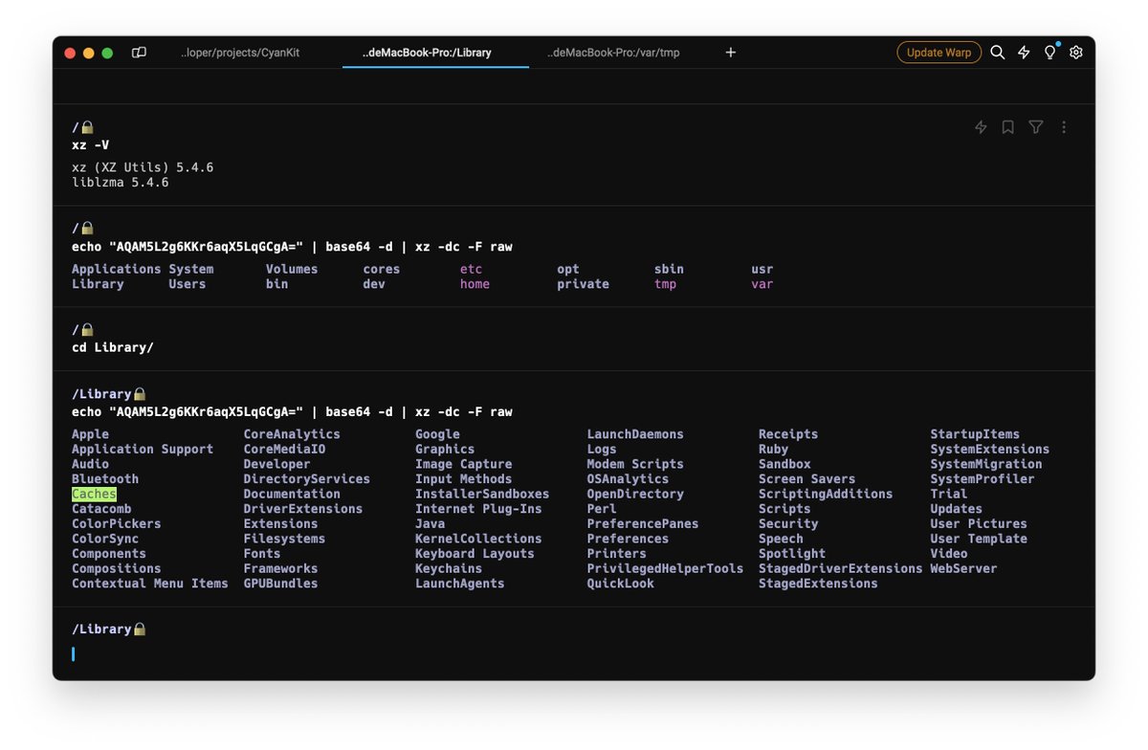The image size is (1148, 750).
Task: Click the ColorSync entry
Action: (105, 539)
